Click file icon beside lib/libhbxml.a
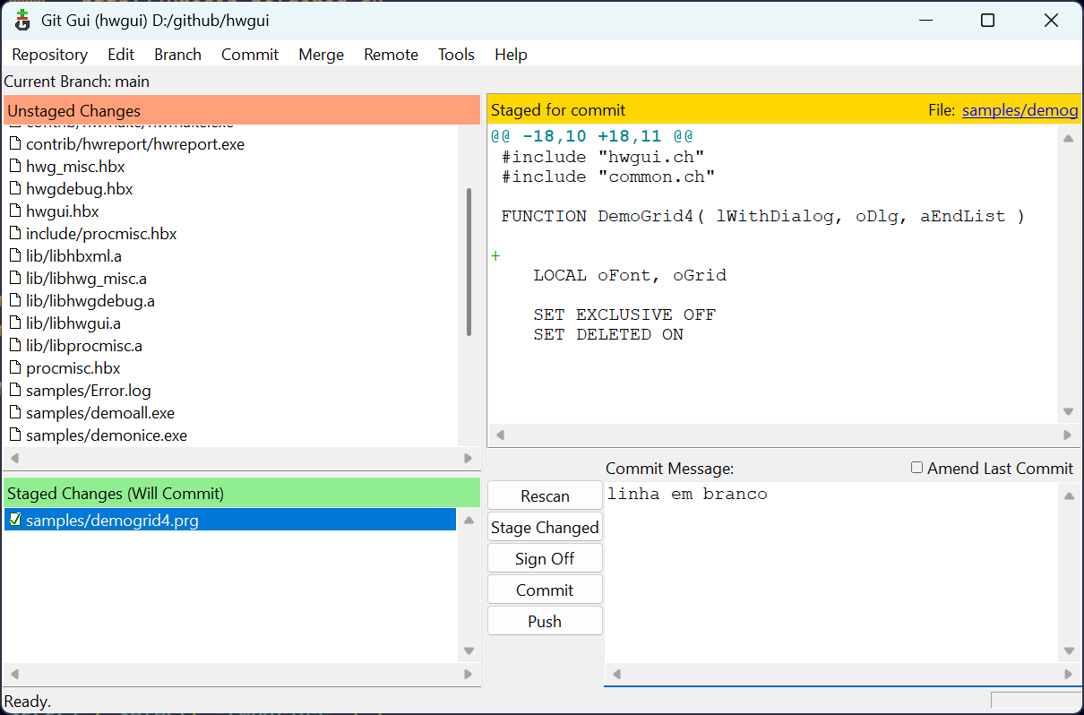The image size is (1084, 715). click(14, 256)
